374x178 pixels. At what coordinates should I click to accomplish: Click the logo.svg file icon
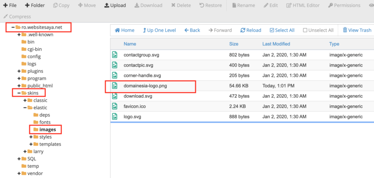pyautogui.click(x=115, y=117)
